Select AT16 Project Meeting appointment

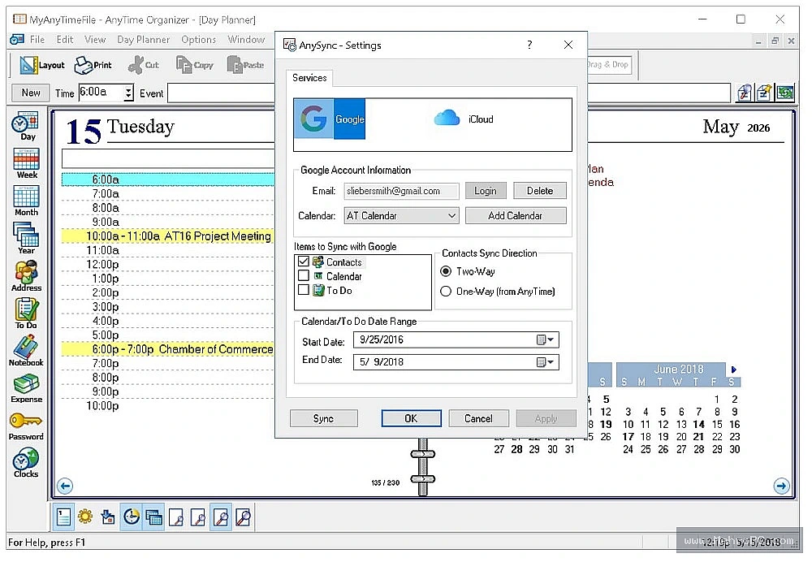click(x=168, y=236)
